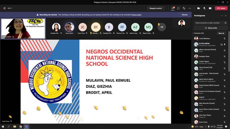Click the red Leave button
Image resolution: width=230 pixels, height=129 pixels.
[x=221, y=8]
